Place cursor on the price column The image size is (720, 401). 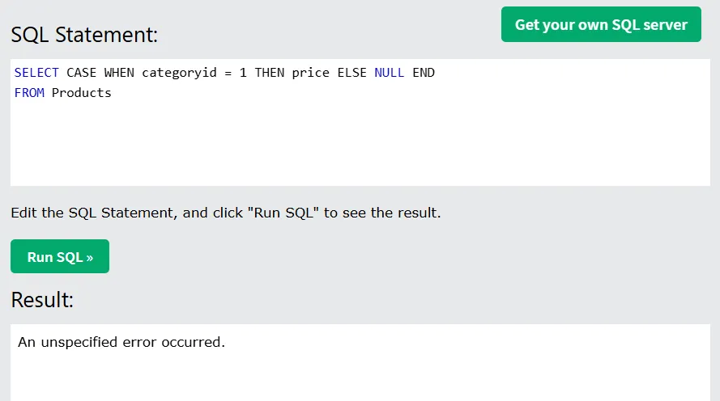click(310, 73)
